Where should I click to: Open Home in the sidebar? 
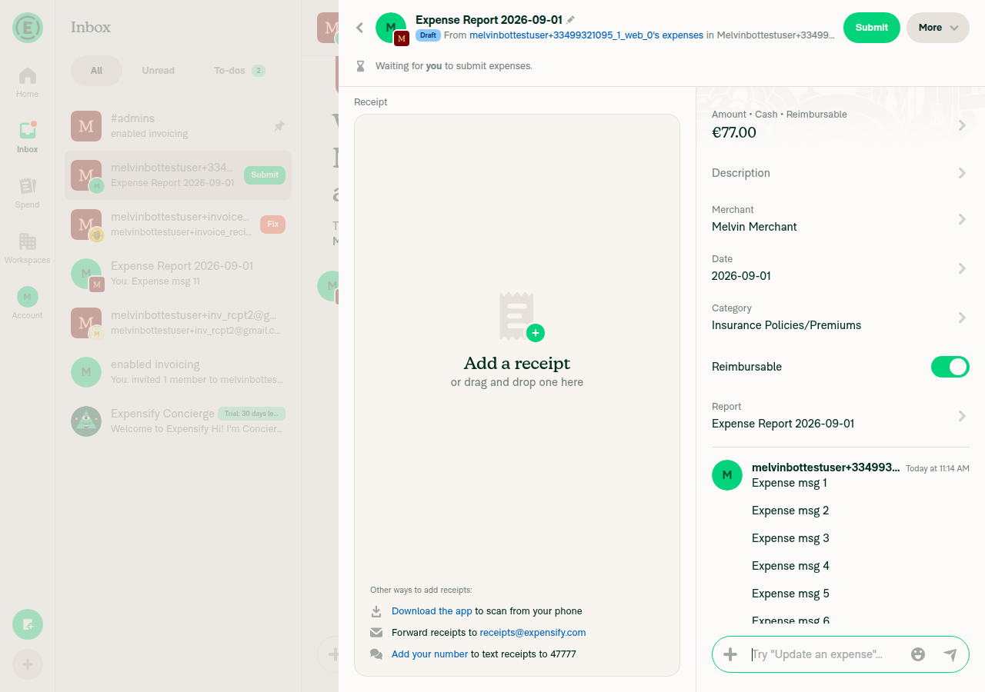28,82
